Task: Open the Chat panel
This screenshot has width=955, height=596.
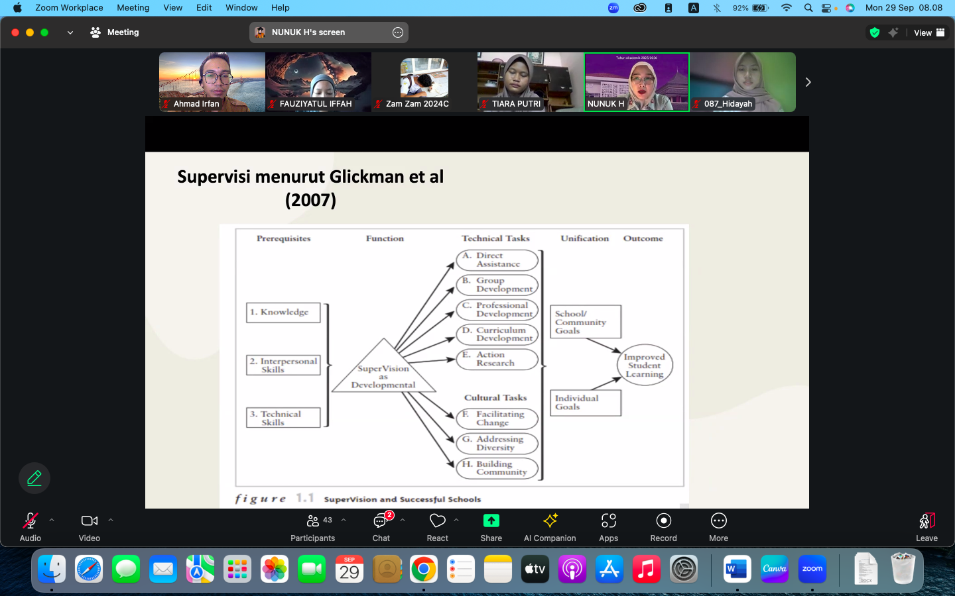Action: (x=381, y=527)
